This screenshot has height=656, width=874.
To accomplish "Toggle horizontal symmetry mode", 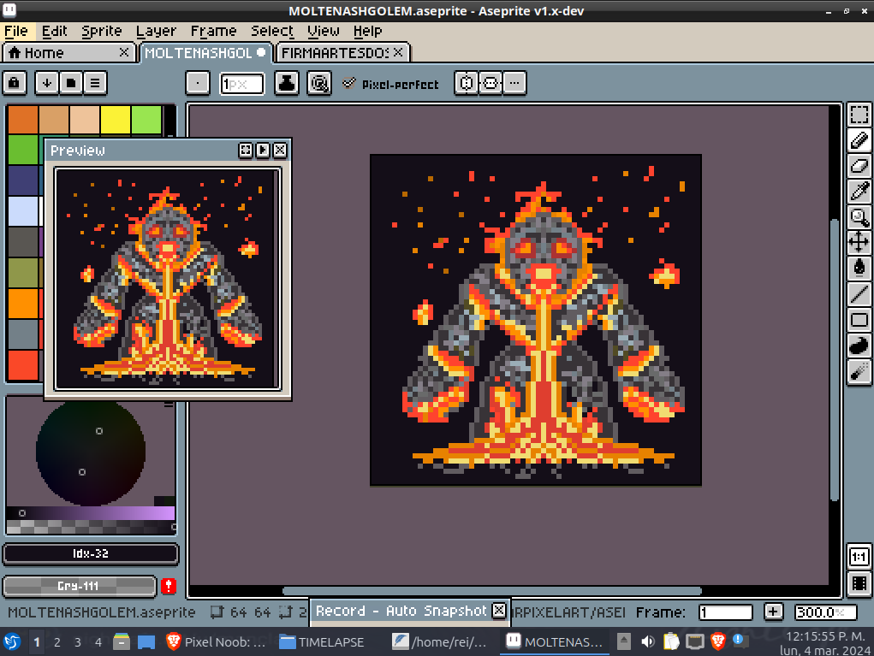I will [x=467, y=83].
